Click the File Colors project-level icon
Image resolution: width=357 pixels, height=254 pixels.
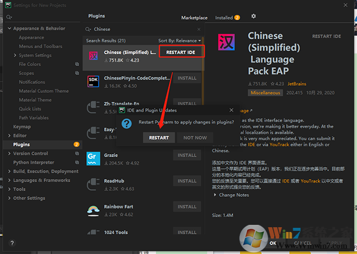(x=77, y=64)
